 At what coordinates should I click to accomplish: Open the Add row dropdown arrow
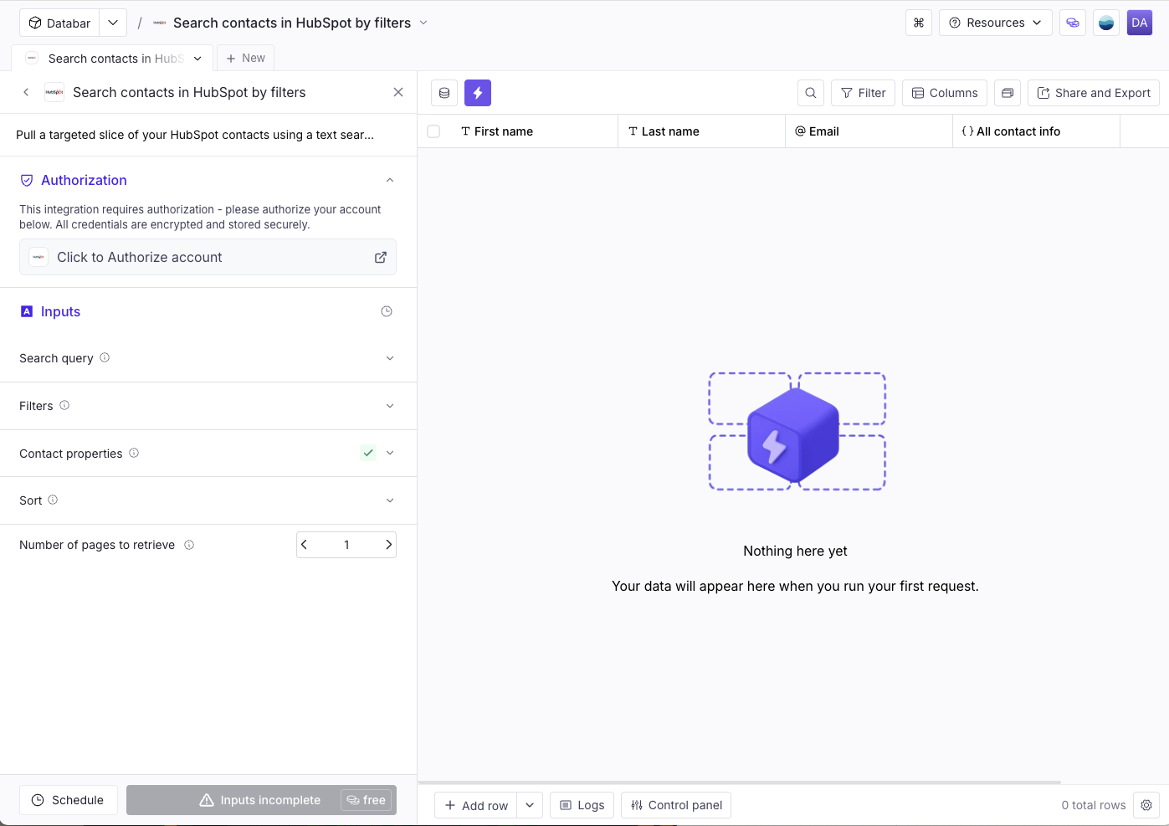pos(530,805)
